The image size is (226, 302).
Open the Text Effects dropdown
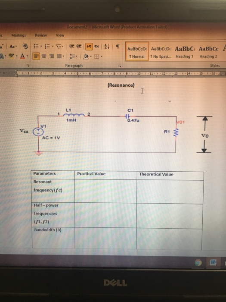3,56
